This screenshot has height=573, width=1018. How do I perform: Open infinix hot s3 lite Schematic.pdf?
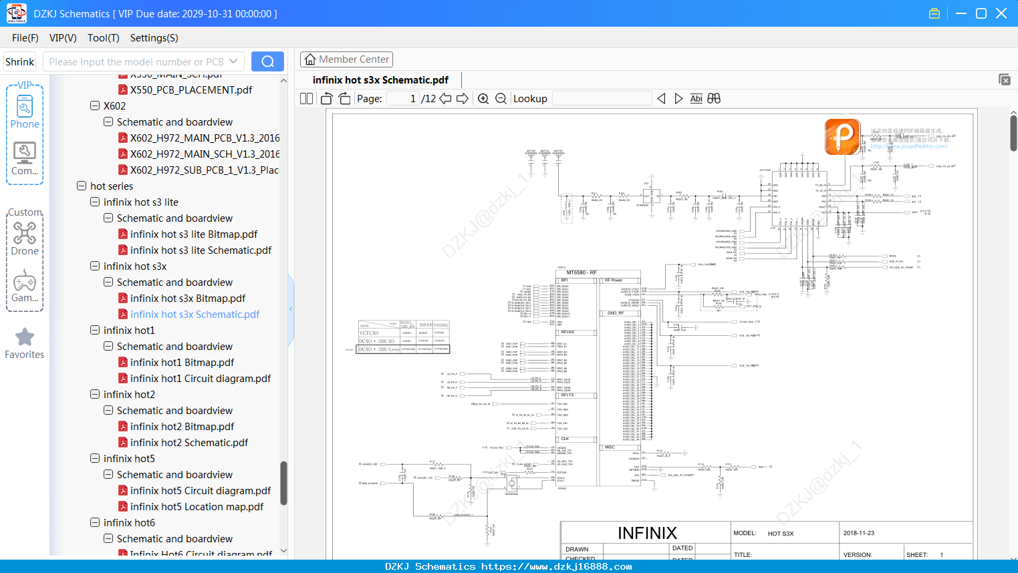point(201,250)
